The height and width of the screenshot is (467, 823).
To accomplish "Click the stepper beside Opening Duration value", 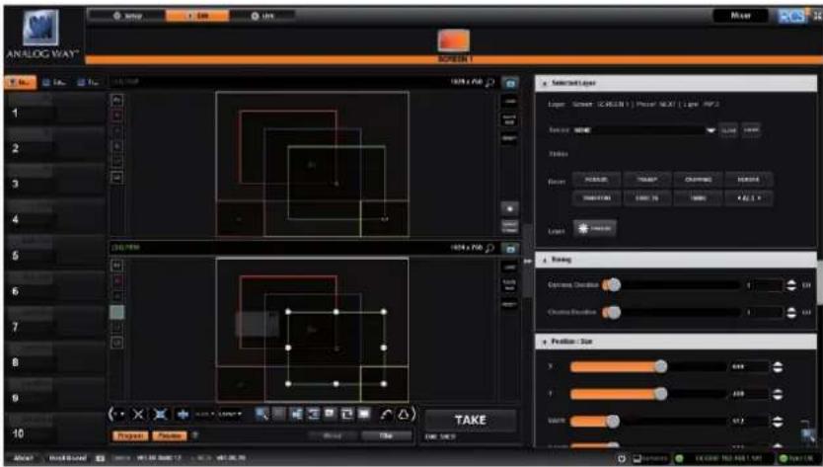I will point(791,285).
